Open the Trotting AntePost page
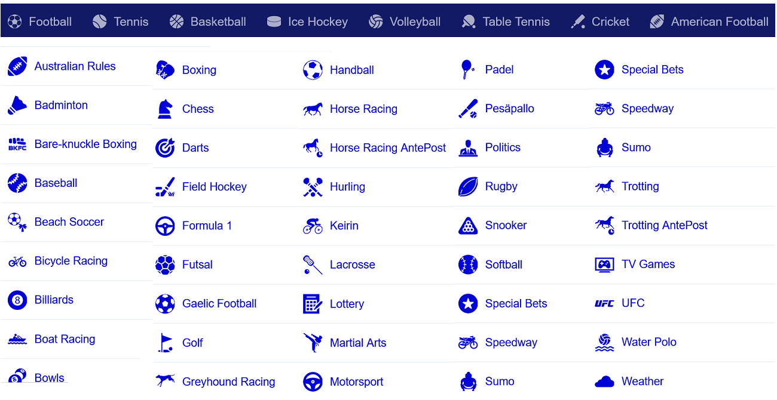The height and width of the screenshot is (400, 777). (664, 225)
